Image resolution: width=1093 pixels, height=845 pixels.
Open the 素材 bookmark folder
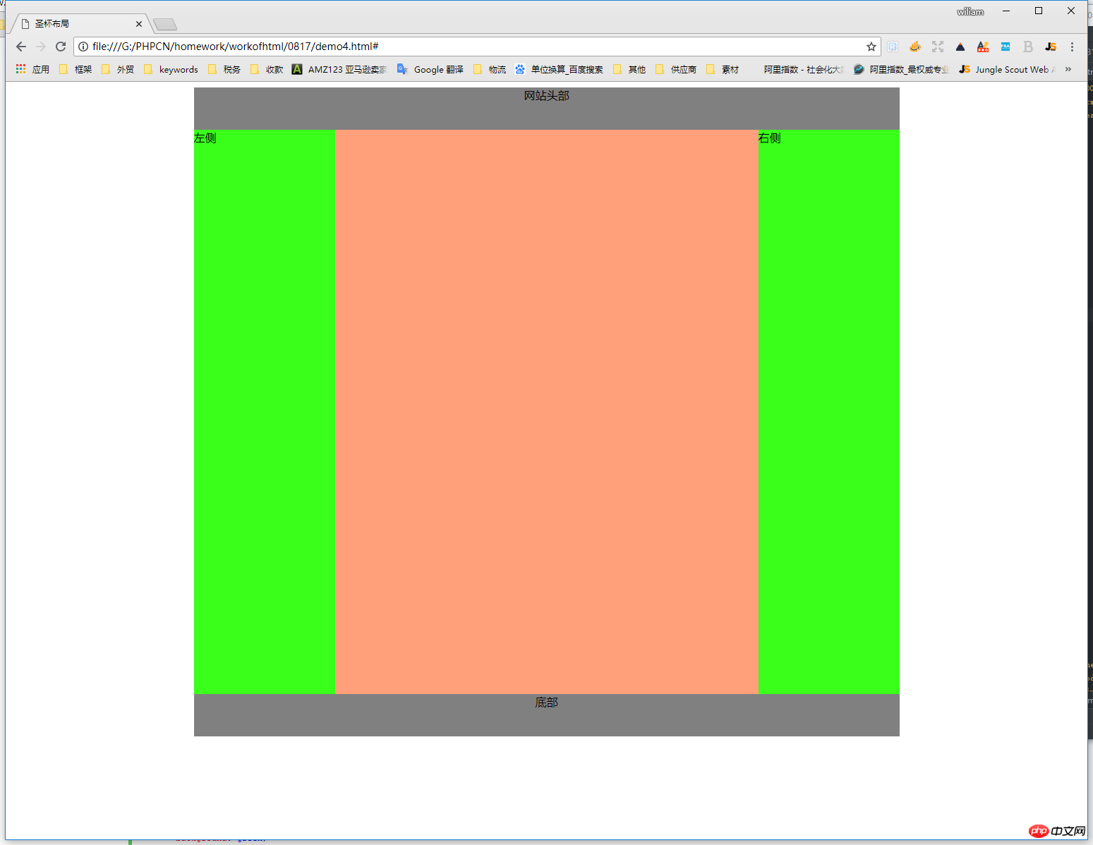pyautogui.click(x=723, y=69)
